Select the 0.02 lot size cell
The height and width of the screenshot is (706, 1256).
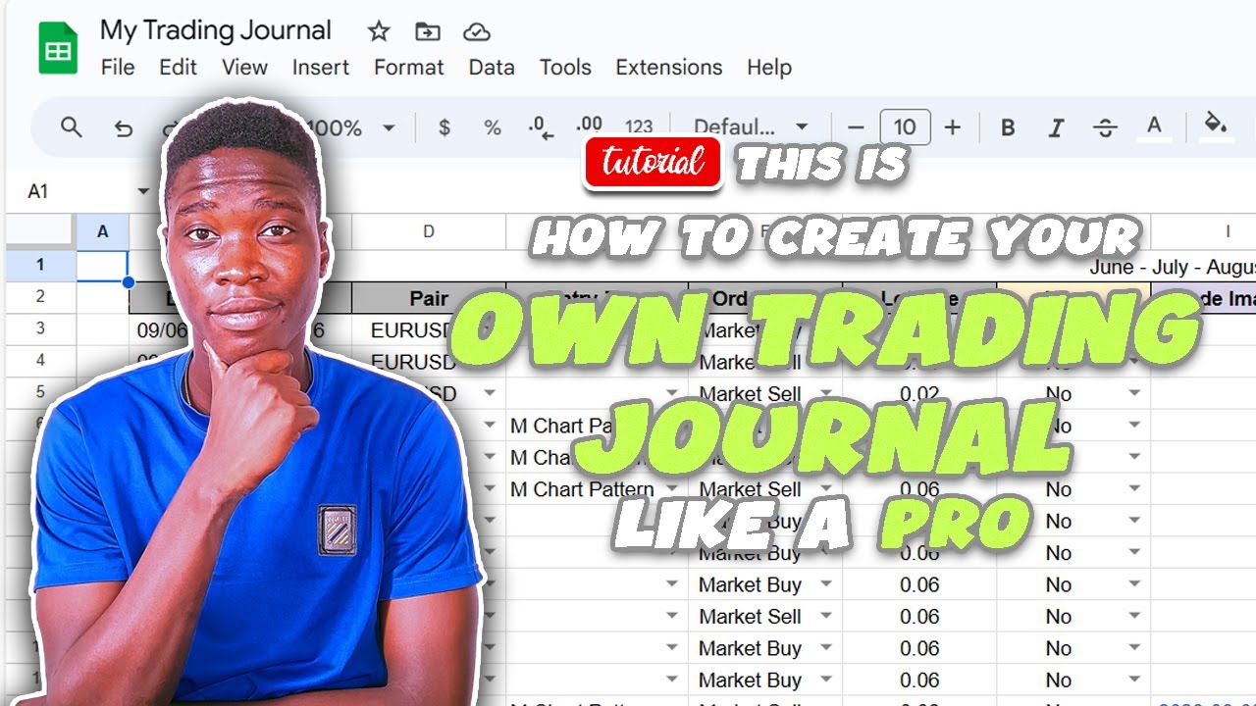point(919,393)
